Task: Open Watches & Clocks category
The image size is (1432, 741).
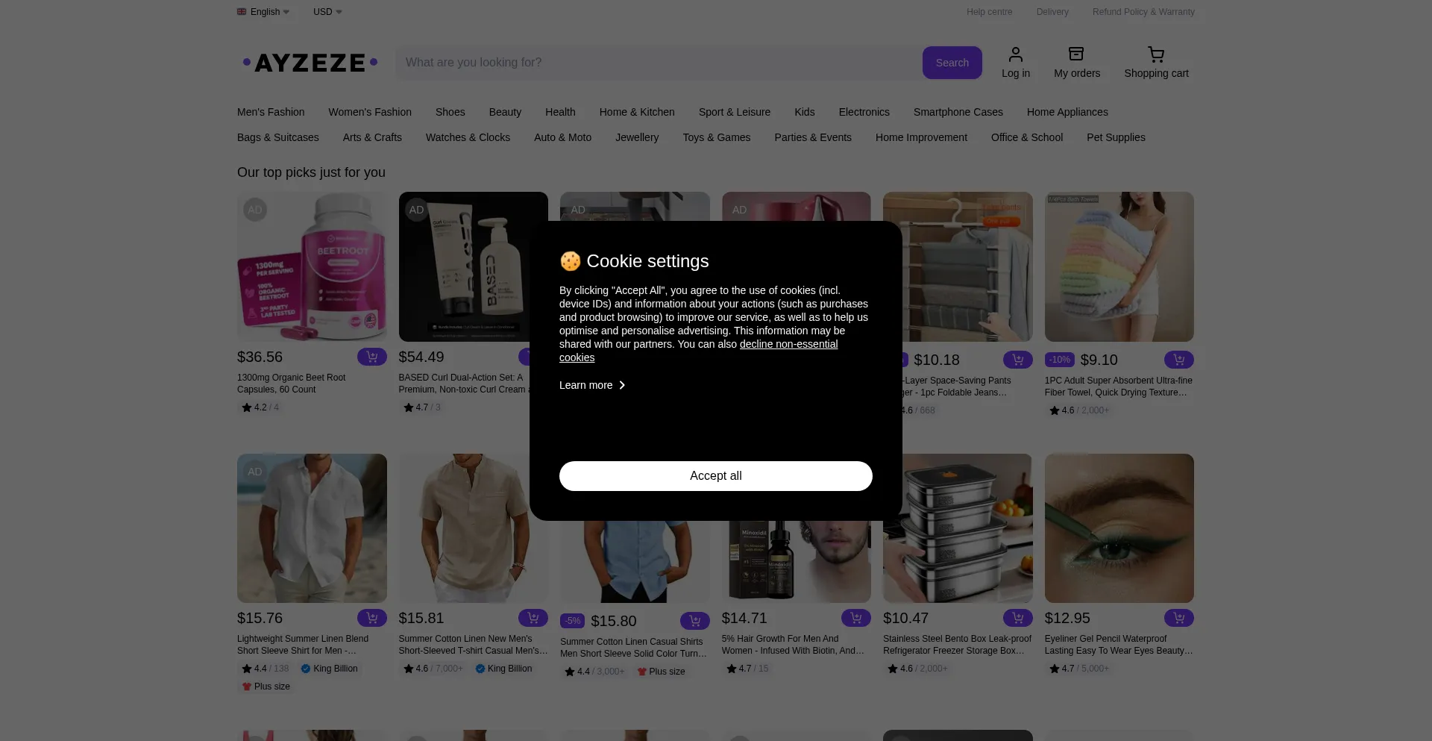Action: (x=468, y=137)
